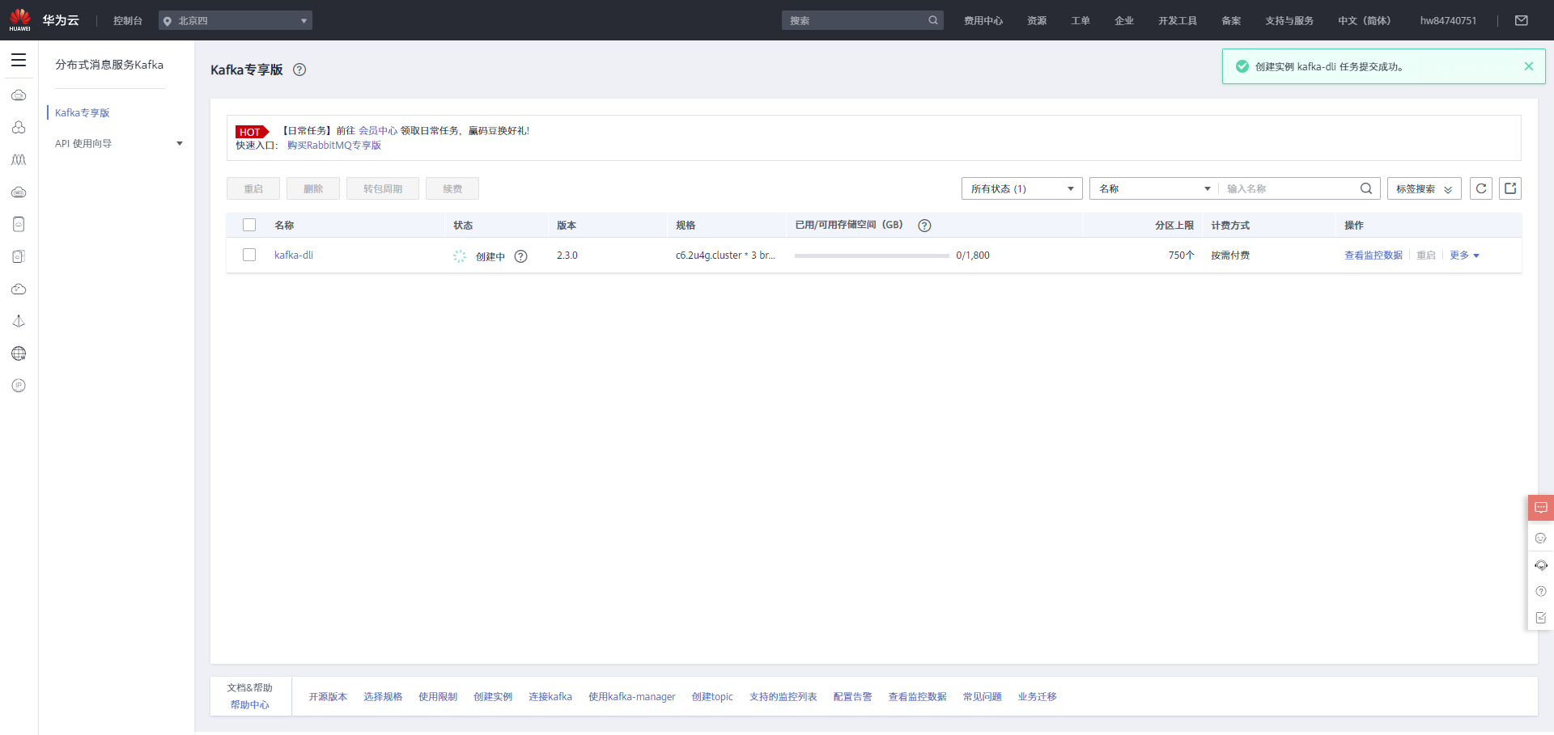The height and width of the screenshot is (735, 1554).
Task: Click the 重启 row action for kafka-dli
Action: click(1426, 256)
